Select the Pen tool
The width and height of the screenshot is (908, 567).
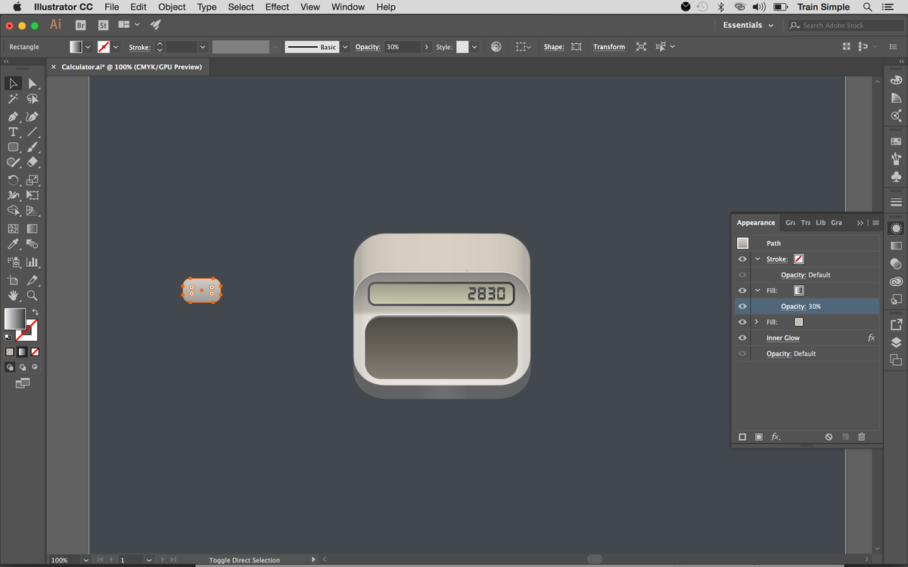click(x=13, y=115)
